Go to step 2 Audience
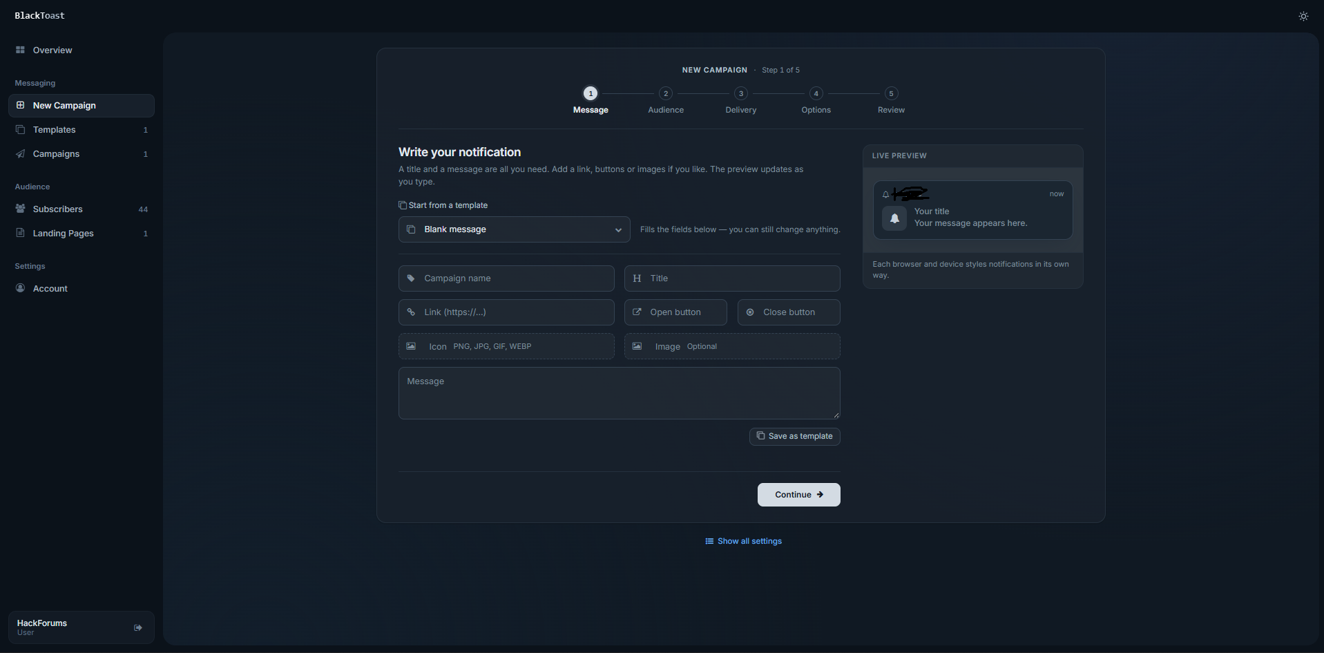Viewport: 1324px width, 653px height. [x=666, y=100]
